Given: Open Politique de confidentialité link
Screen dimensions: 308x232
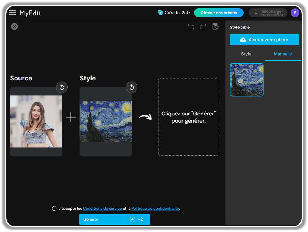Looking at the screenshot, I should [x=155, y=208].
